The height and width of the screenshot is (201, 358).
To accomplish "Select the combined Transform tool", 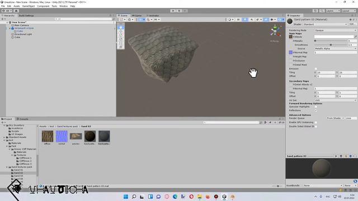I will point(121,47).
